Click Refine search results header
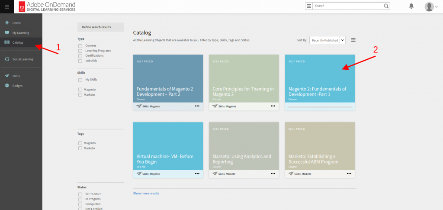This screenshot has height=210, width=443. pos(100,27)
